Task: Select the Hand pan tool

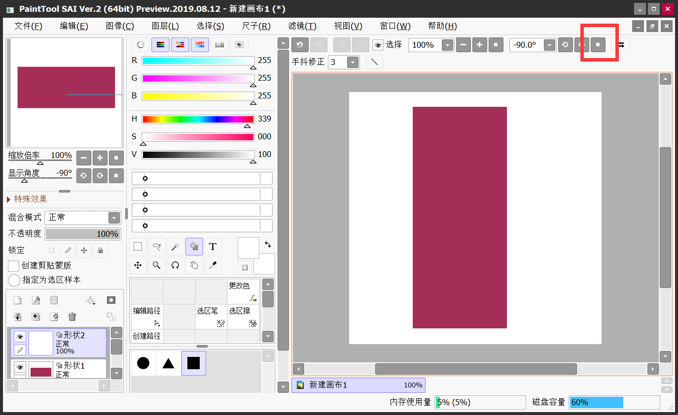Action: [194, 265]
